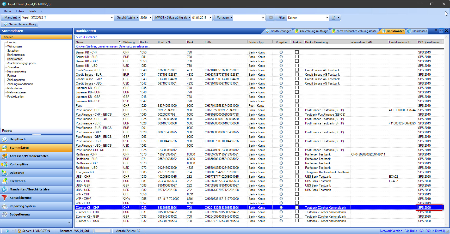Screen dimensions: 450x234
Task: Select Zahlungsarten in the Tabellen tree
Action: point(16,80)
